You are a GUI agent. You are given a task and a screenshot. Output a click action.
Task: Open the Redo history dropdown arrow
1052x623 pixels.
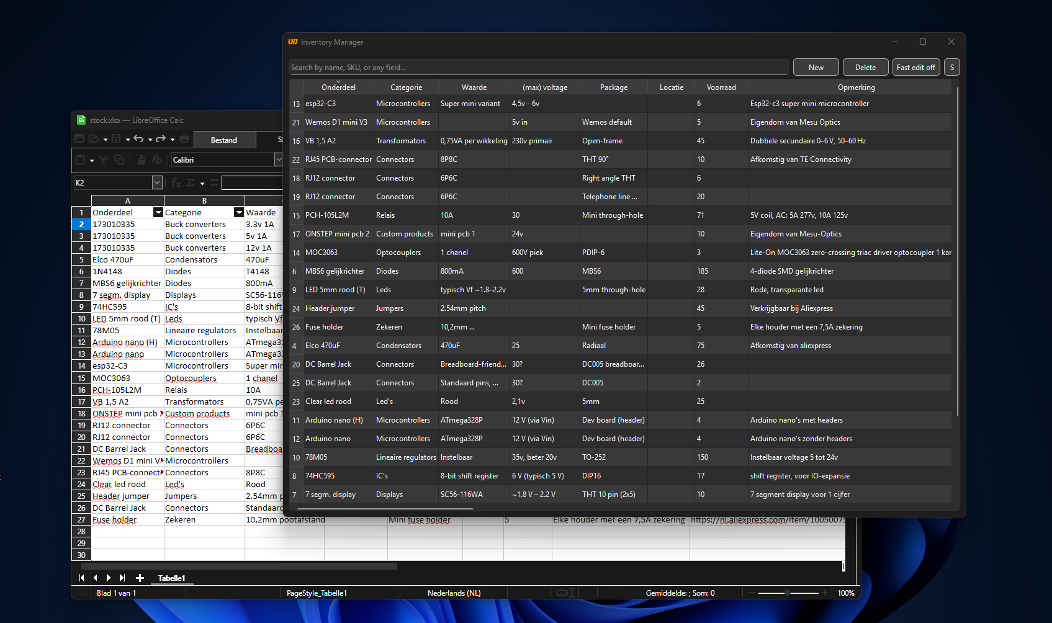pyautogui.click(x=173, y=140)
